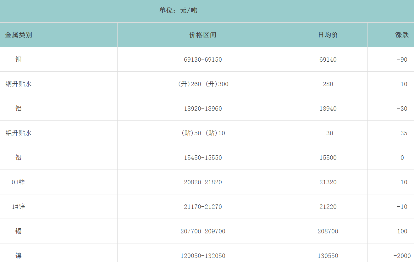The width and height of the screenshot is (414, 262).
Task: Click the 金属类别 column header
Action: pos(19,35)
